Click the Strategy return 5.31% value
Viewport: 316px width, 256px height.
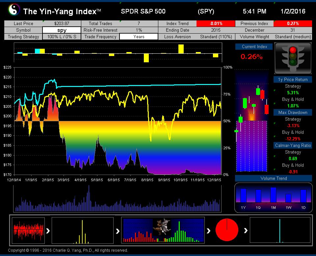pyautogui.click(x=293, y=93)
